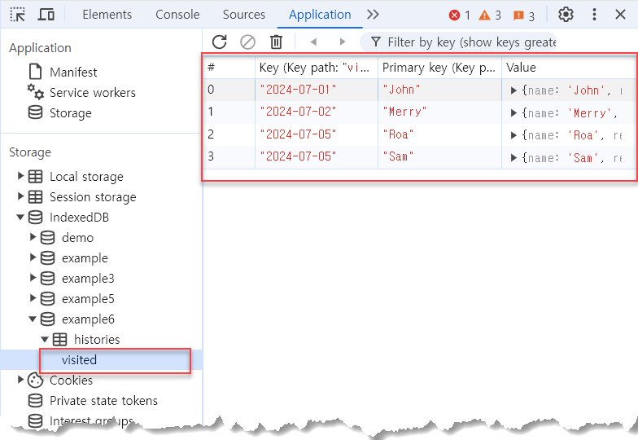Open the DevTools three-dot menu

[595, 15]
